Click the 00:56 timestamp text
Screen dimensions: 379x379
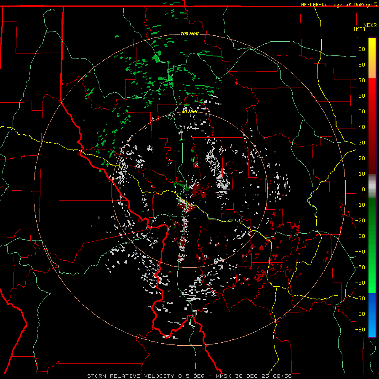tap(282, 376)
